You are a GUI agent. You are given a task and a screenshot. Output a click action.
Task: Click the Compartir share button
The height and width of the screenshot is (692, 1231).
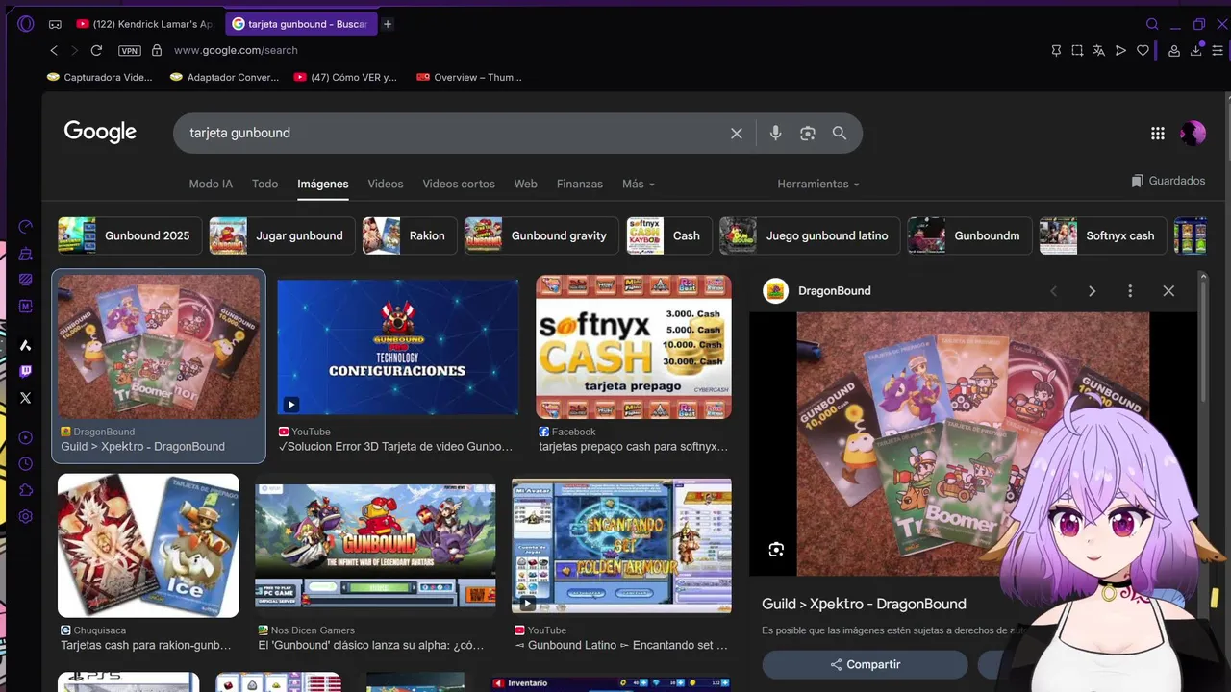coord(866,664)
